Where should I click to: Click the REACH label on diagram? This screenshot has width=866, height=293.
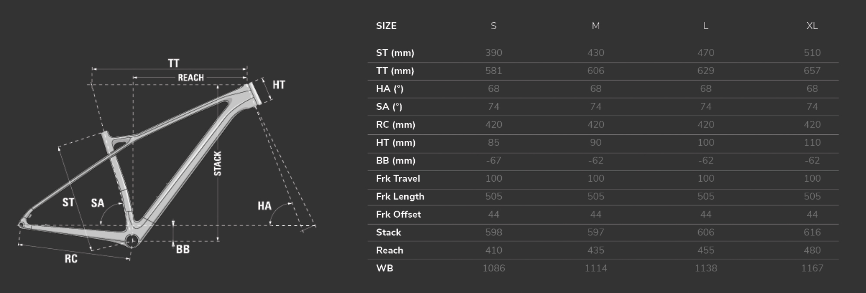(190, 78)
